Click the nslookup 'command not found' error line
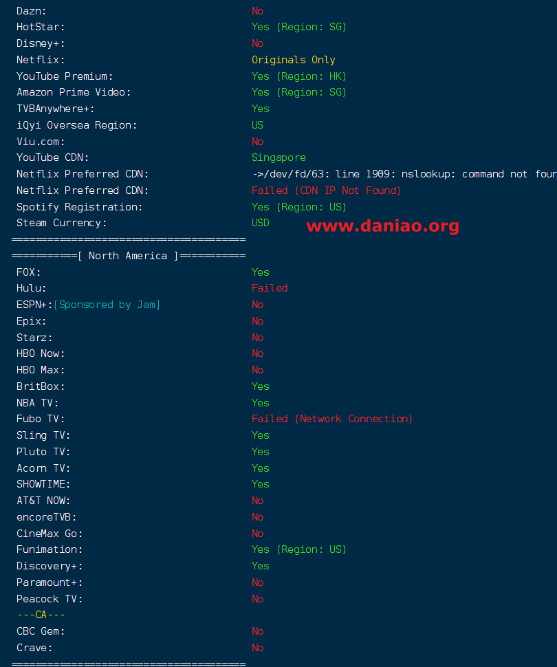Image resolution: width=557 pixels, height=667 pixels. coord(404,175)
